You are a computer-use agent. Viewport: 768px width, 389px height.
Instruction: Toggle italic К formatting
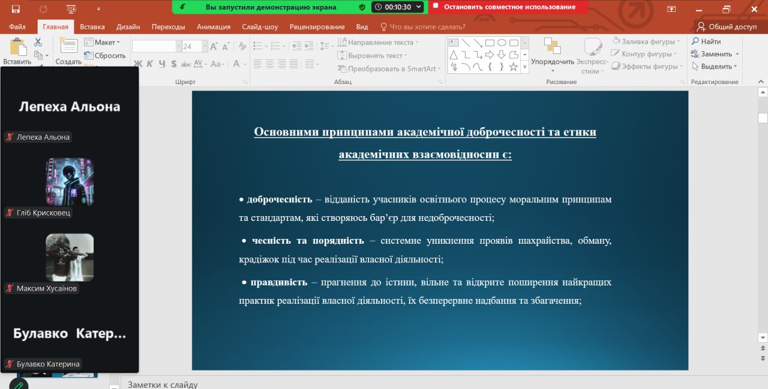tap(150, 64)
